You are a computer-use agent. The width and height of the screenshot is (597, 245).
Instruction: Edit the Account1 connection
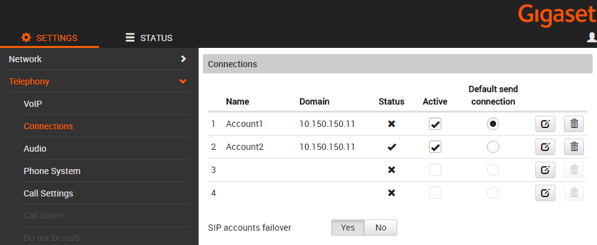pyautogui.click(x=545, y=124)
